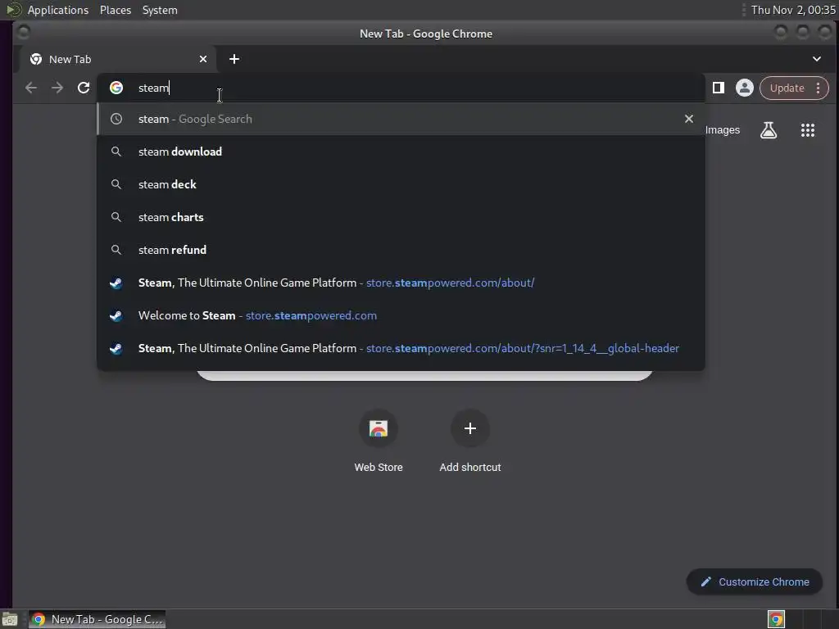Click the Chrome icon in the bottom-right tray
Viewport: 839px width, 629px height.
[x=776, y=619]
